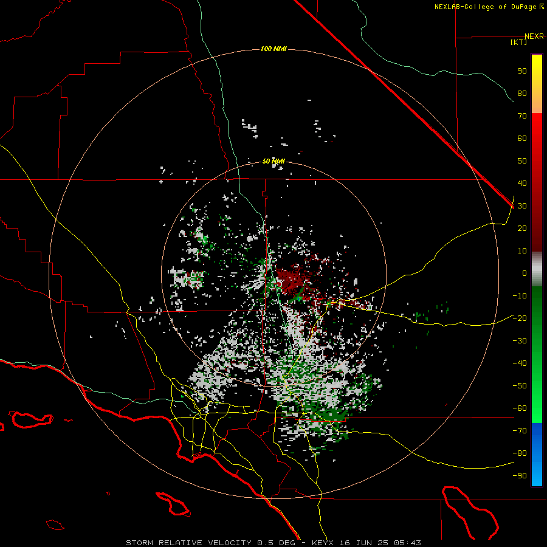The width and height of the screenshot is (547, 547).
Task: Click the -40 value on velocity scale
Action: tap(520, 363)
